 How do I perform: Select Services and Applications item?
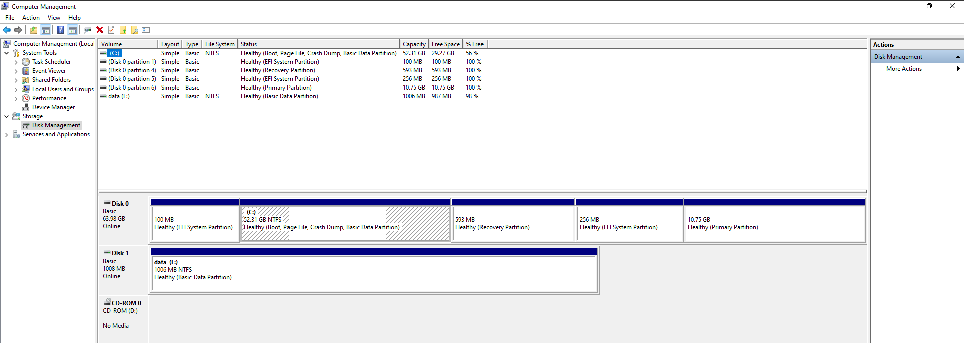coord(56,134)
